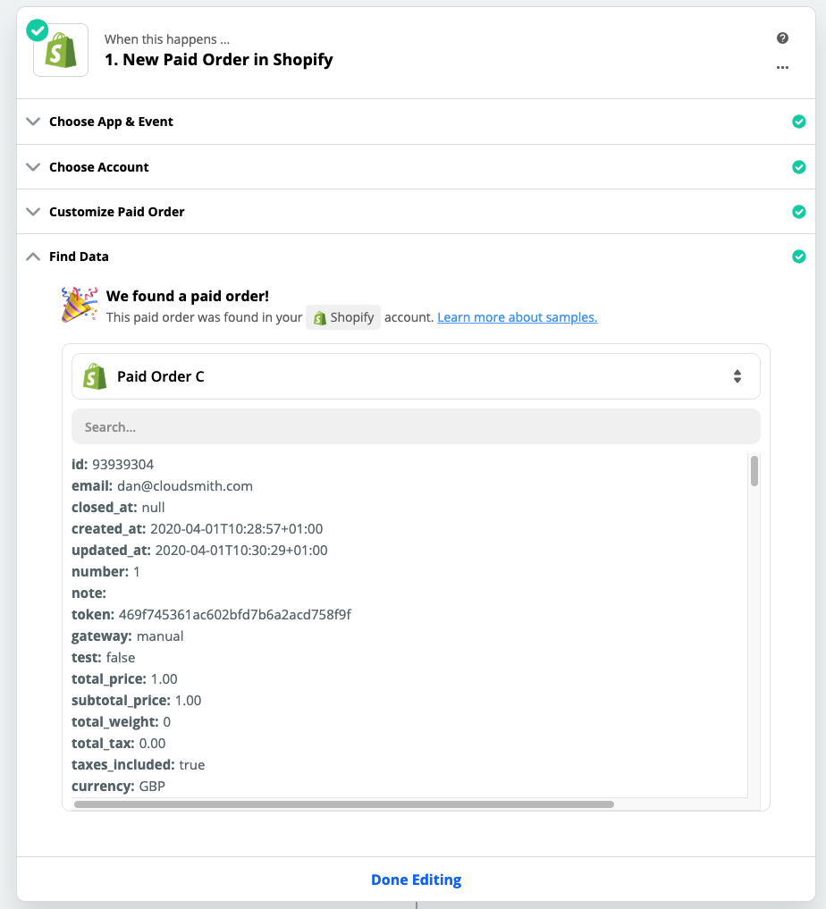826x909 pixels.
Task: Click the Search field for order data
Action: (x=417, y=426)
